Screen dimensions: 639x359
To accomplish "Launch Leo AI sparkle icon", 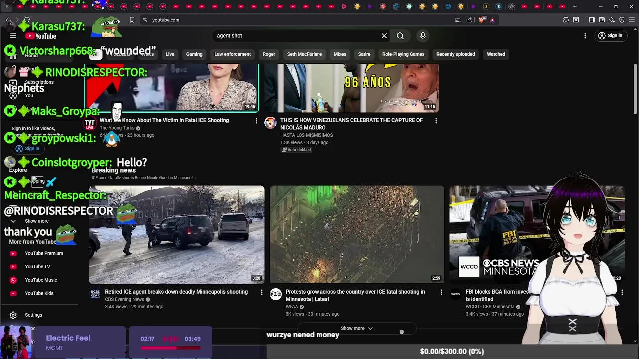I will (612, 20).
